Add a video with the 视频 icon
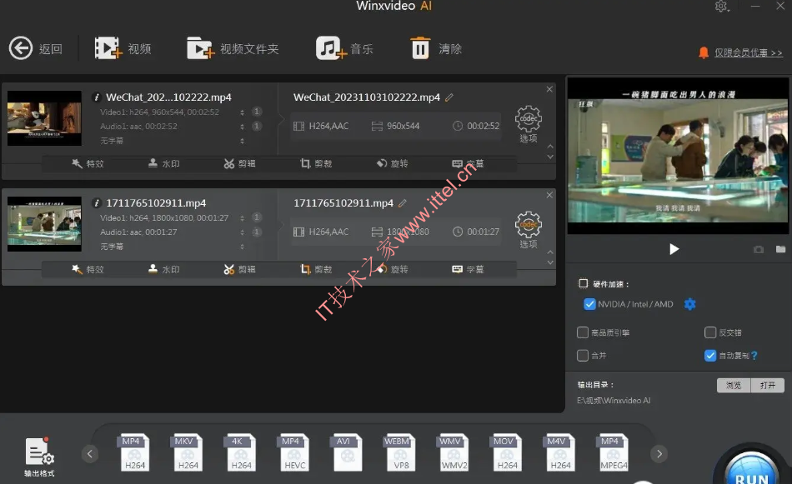Viewport: 792px width, 484px height. (x=108, y=48)
